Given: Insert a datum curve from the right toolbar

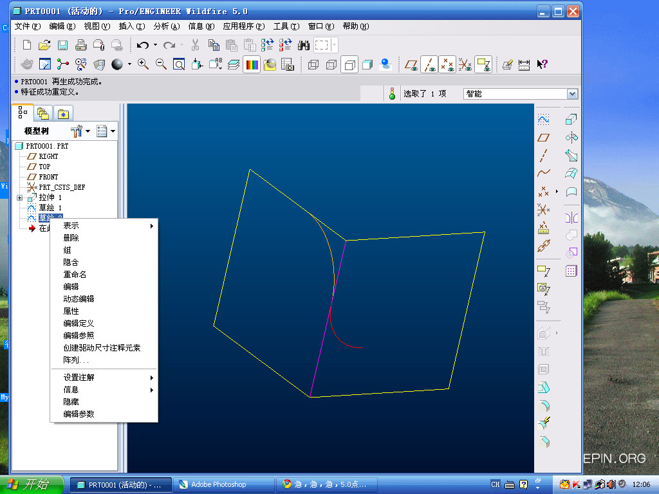Looking at the screenshot, I should pyautogui.click(x=543, y=172).
